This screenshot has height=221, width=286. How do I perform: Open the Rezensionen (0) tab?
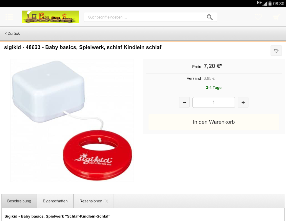[94, 201]
